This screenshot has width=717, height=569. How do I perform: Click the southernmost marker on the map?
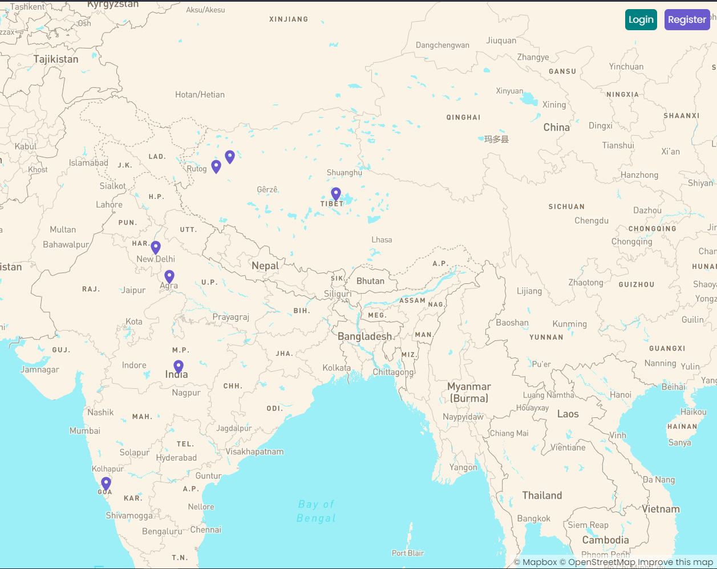(105, 483)
